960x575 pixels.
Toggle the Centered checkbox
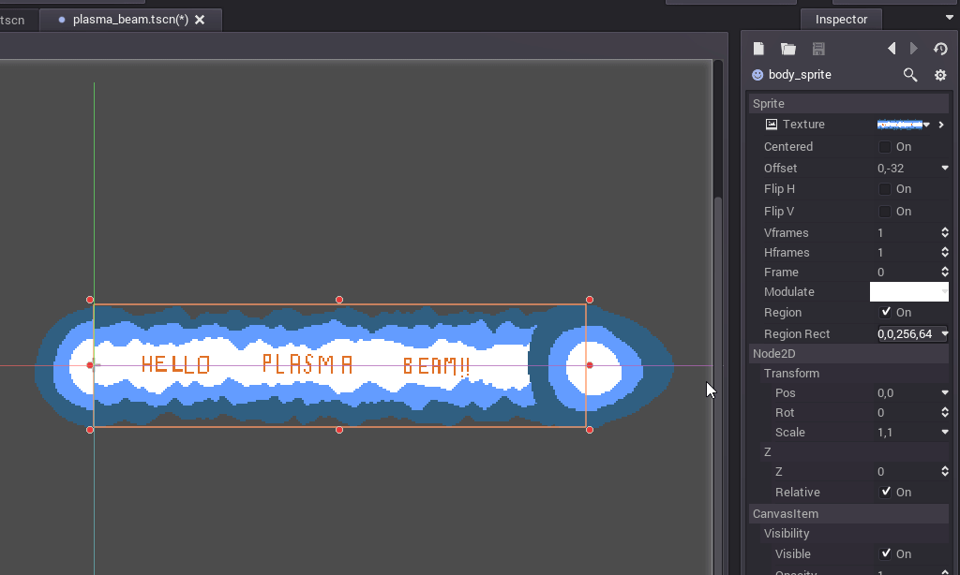point(885,147)
